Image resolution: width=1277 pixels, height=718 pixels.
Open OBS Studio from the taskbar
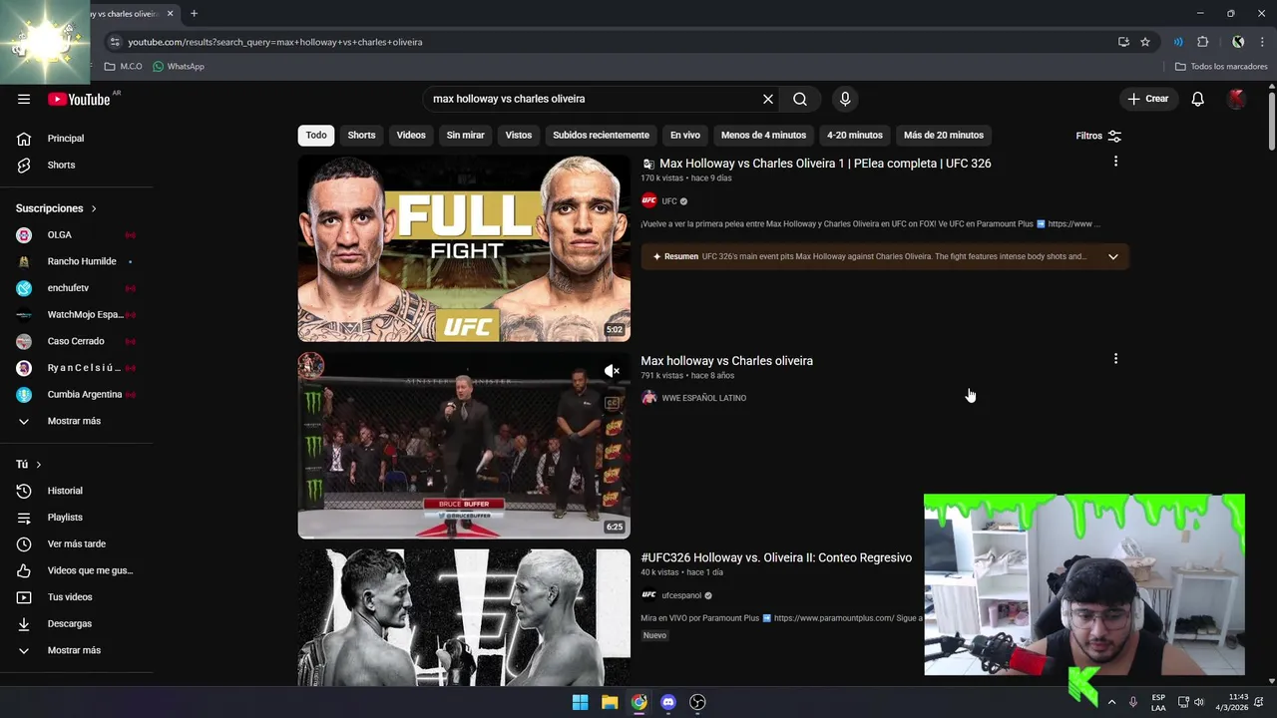tap(698, 702)
